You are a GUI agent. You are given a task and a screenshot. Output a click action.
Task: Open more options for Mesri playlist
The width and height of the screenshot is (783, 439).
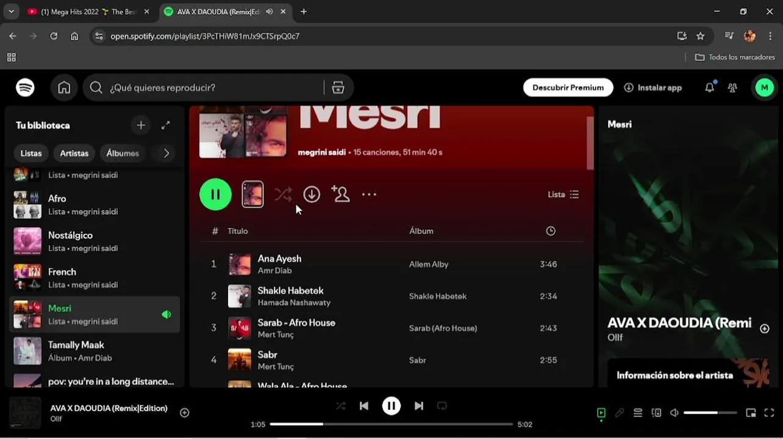pos(369,195)
